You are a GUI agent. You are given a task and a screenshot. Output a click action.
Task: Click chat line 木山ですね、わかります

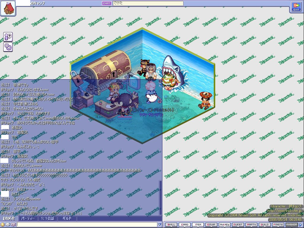point(25,113)
